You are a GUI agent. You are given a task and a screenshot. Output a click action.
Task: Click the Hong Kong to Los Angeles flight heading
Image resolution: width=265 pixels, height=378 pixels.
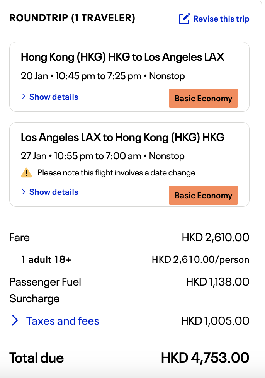tap(122, 58)
